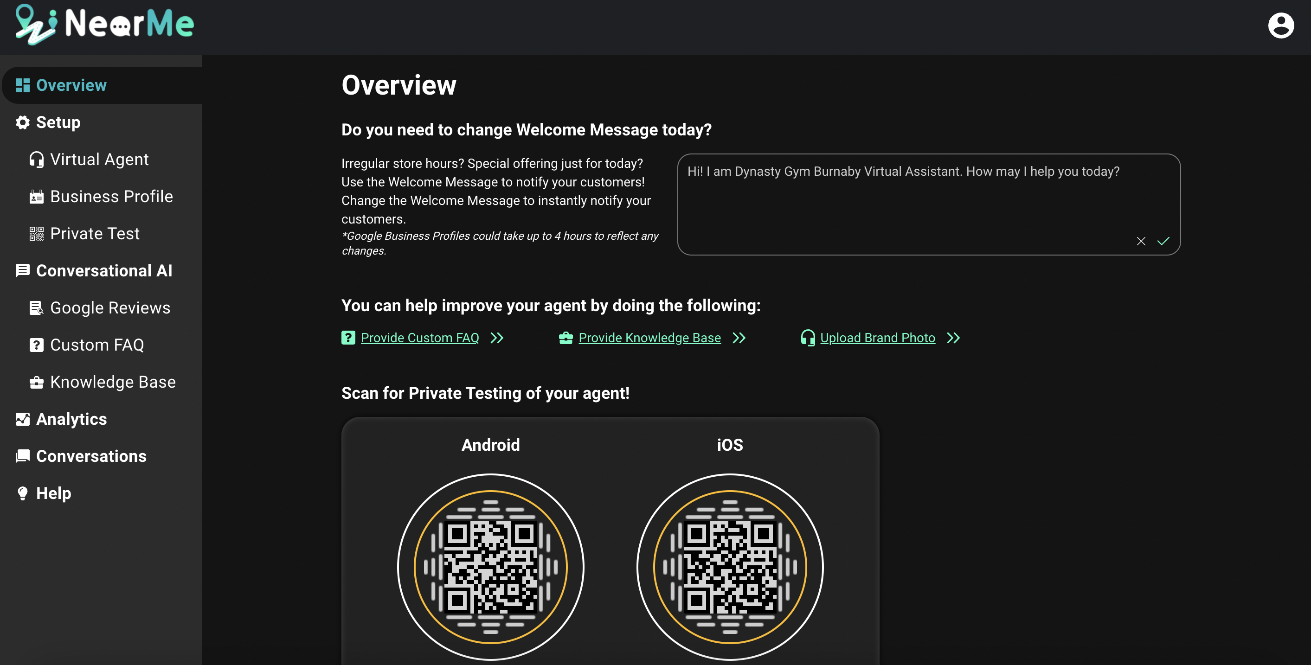This screenshot has height=665, width=1311.
Task: Click the Provide Knowledge Base link
Action: click(x=649, y=338)
